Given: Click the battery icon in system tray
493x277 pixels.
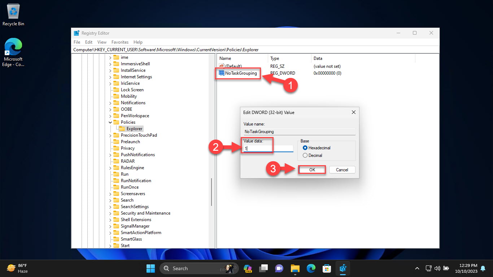Looking at the screenshot, I should click(446, 268).
